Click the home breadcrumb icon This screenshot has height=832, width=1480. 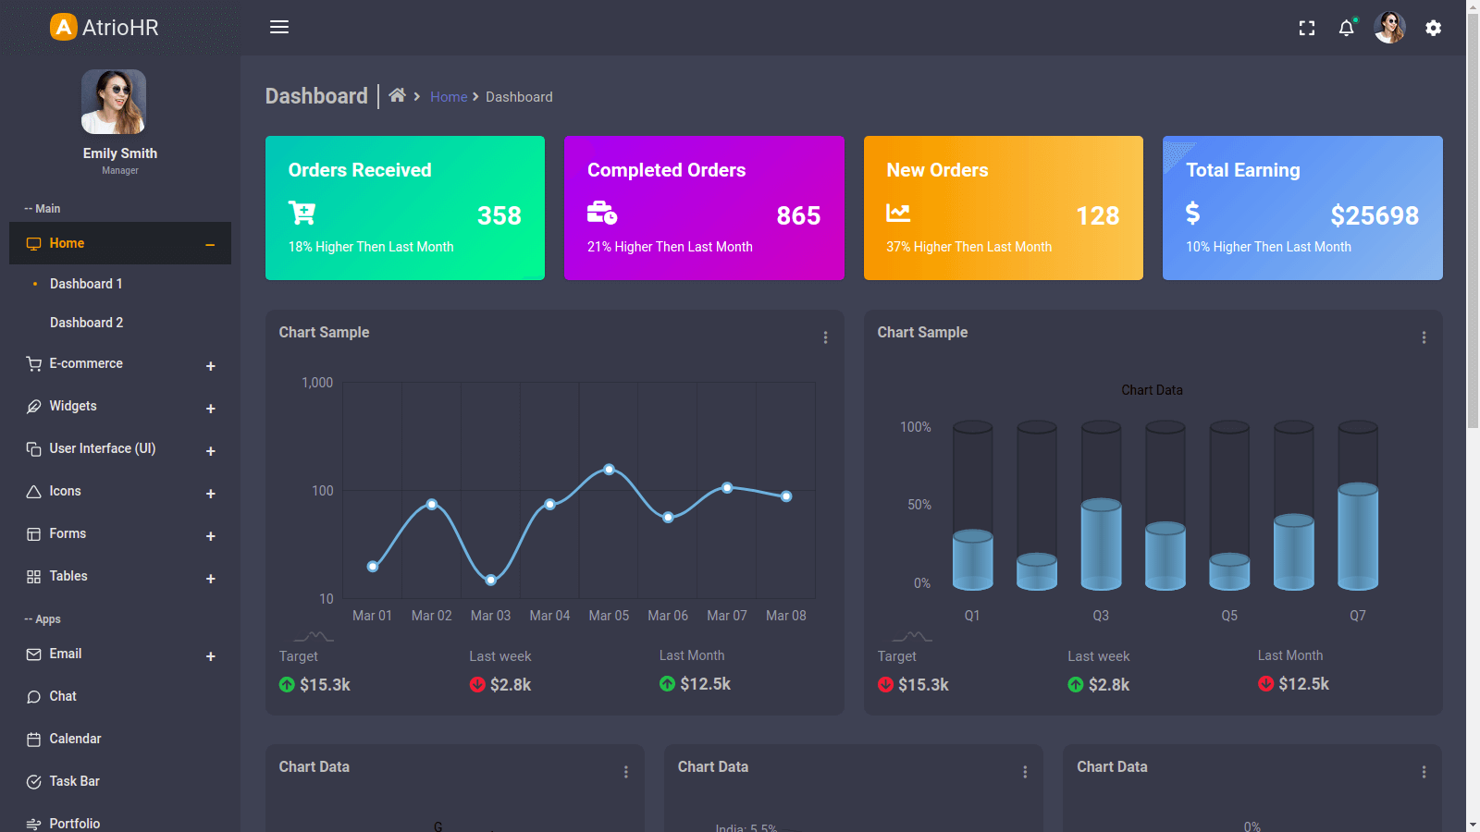tap(397, 95)
